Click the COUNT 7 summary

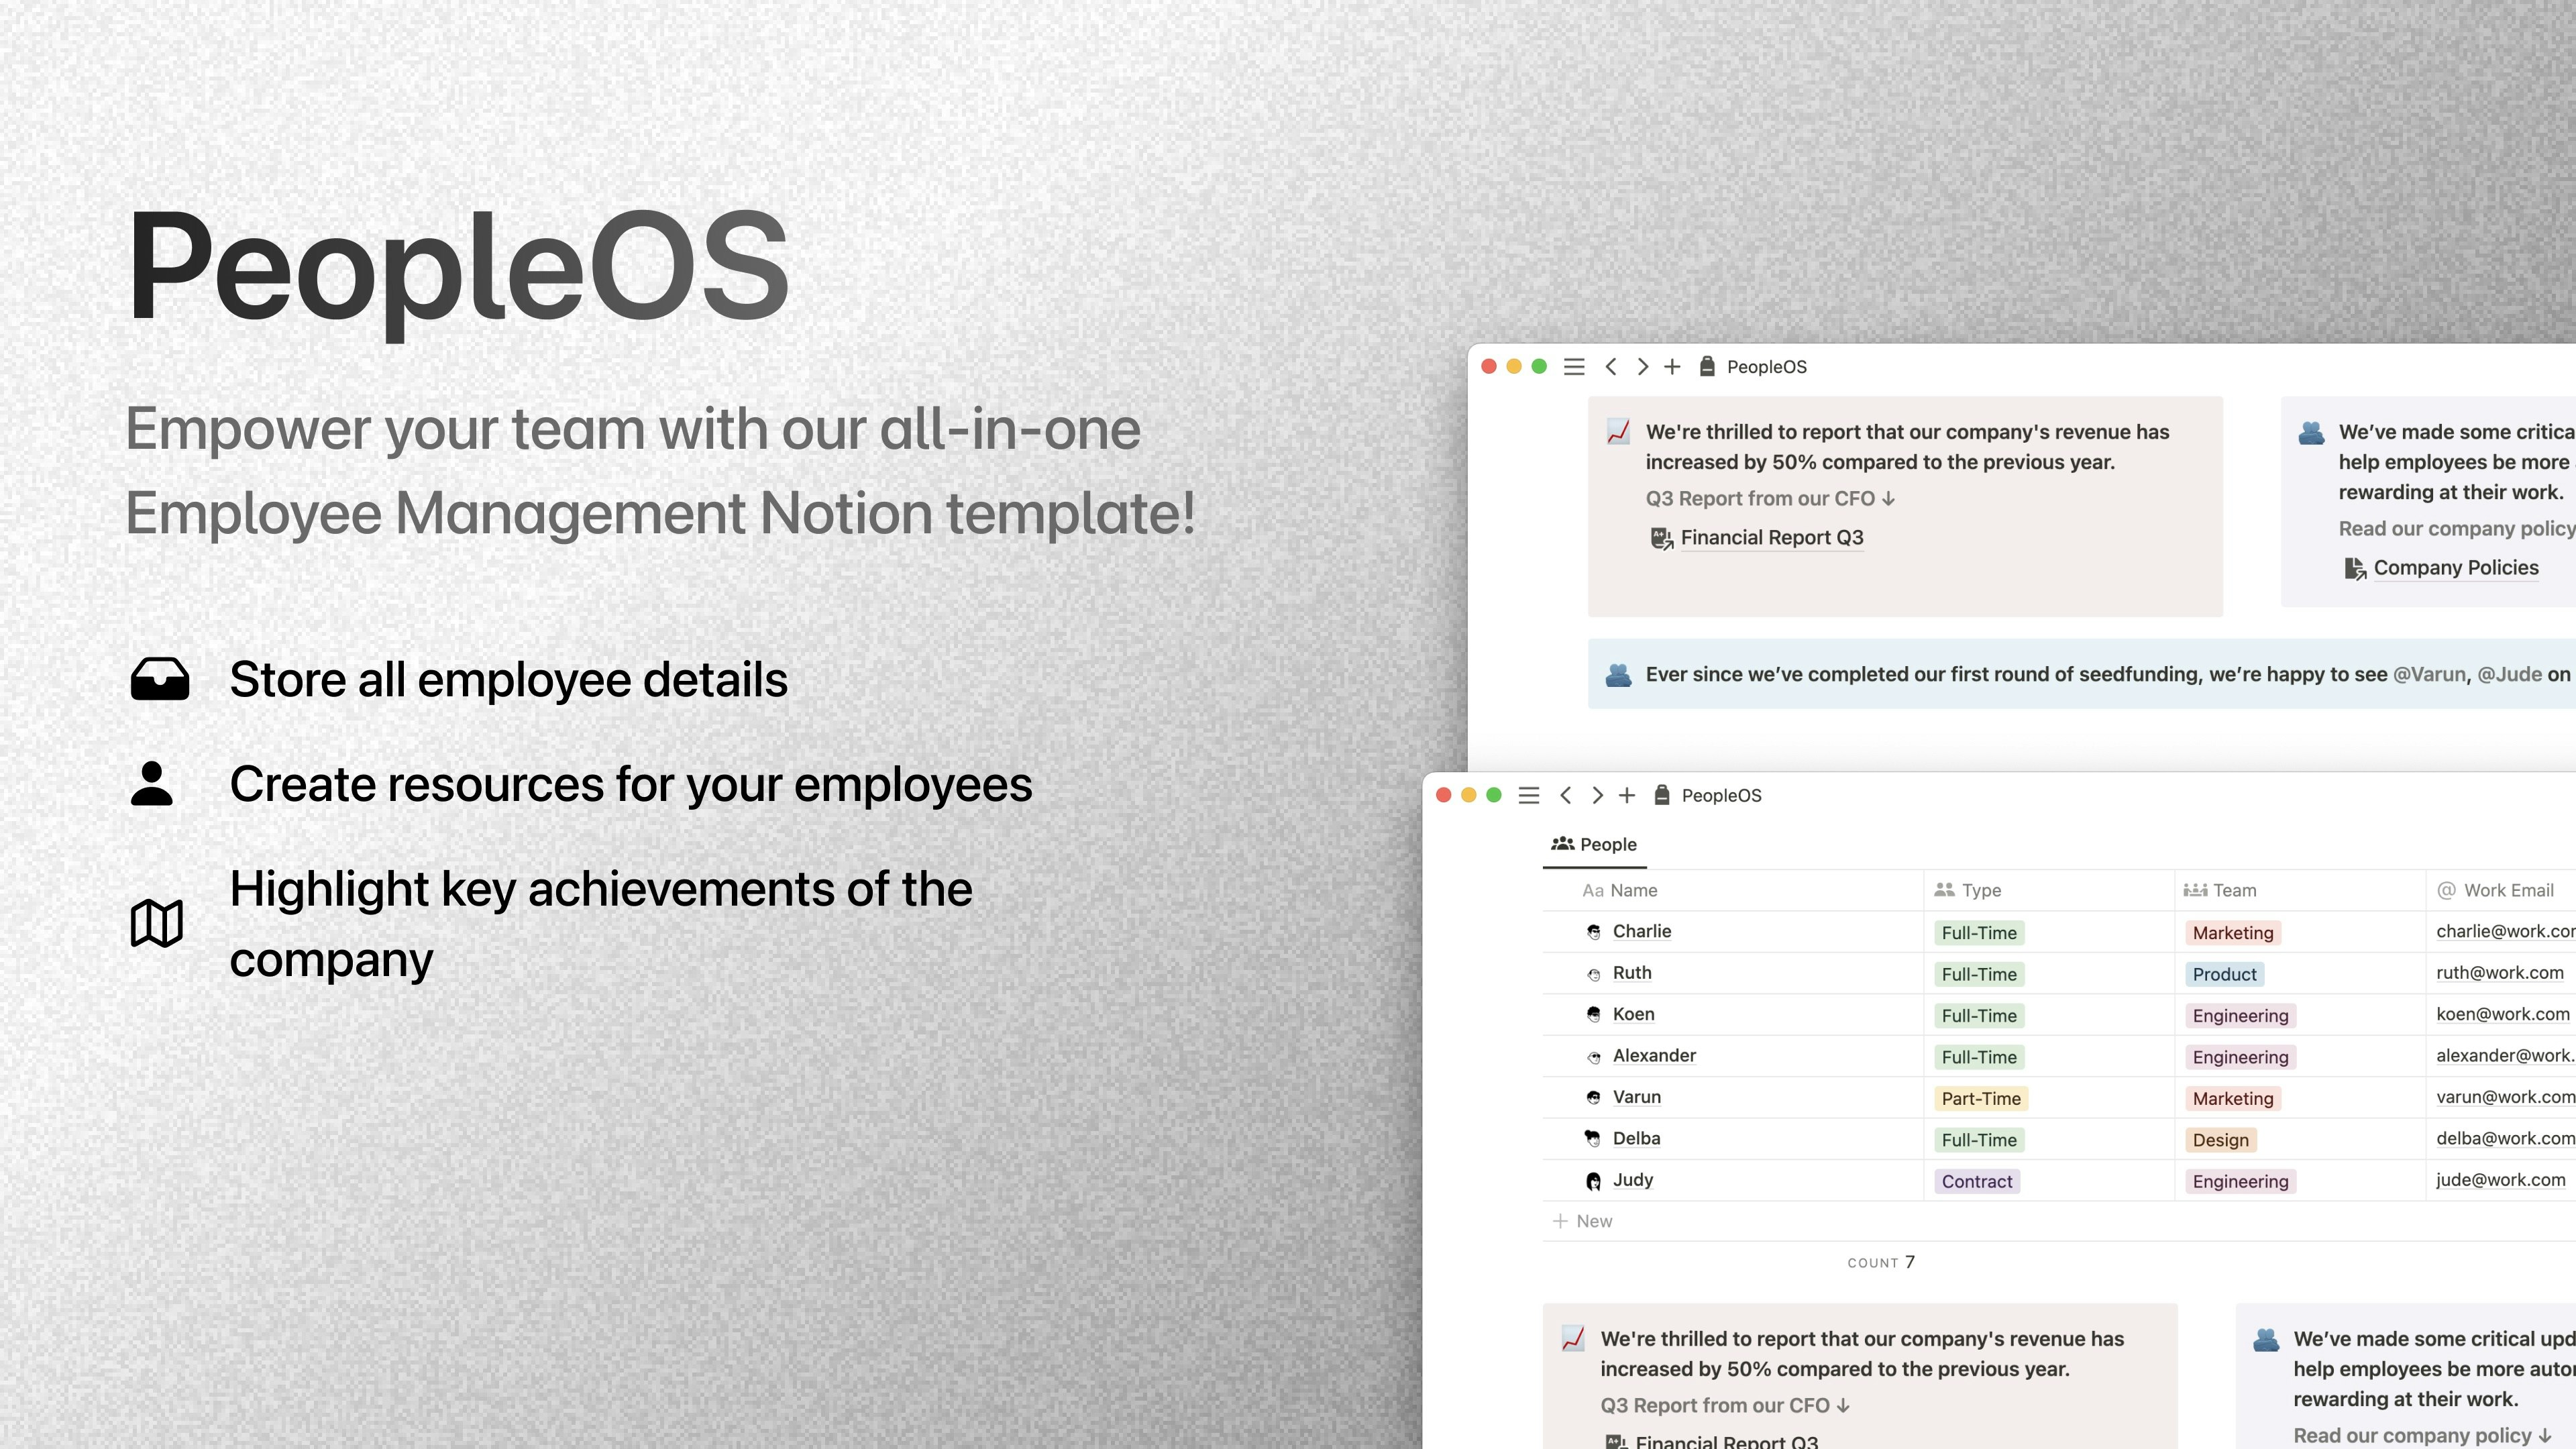[1881, 1263]
